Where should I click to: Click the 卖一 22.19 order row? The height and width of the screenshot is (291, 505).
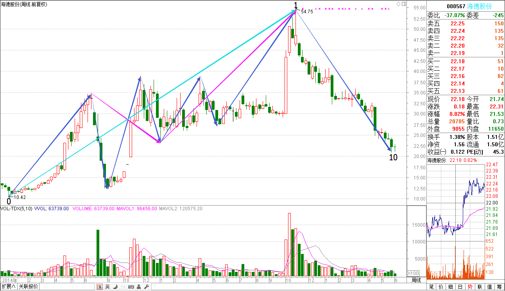[x=466, y=53]
